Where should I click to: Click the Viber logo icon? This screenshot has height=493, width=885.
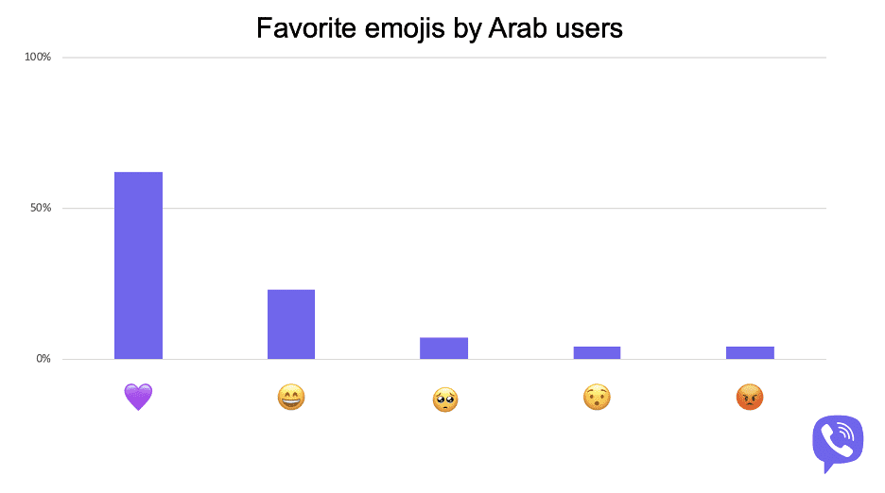tap(838, 443)
